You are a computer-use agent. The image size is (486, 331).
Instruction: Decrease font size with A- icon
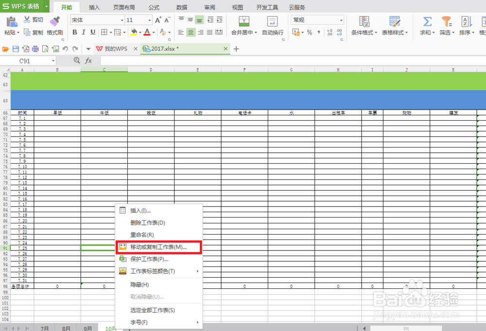tap(167, 20)
